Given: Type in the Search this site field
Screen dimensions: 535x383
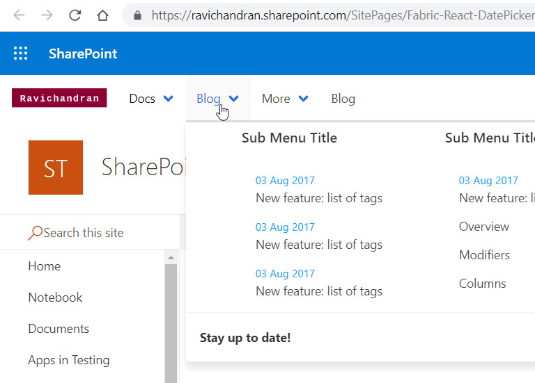Looking at the screenshot, I should click(98, 233).
